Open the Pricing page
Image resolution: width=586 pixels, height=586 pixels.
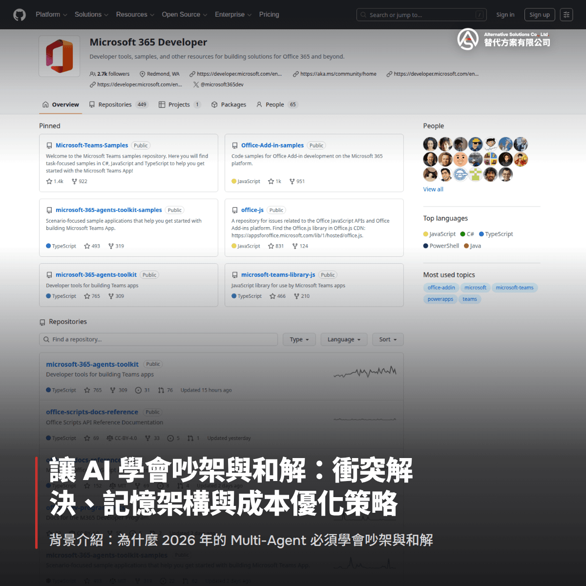[269, 15]
